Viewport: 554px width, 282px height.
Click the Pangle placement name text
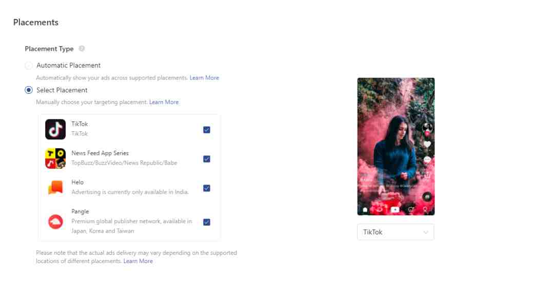[x=80, y=211]
